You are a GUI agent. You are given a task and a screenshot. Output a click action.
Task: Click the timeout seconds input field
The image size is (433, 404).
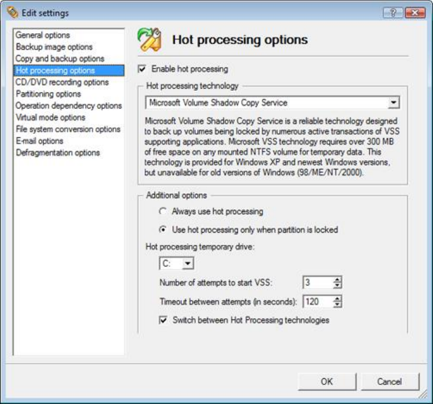click(x=318, y=302)
